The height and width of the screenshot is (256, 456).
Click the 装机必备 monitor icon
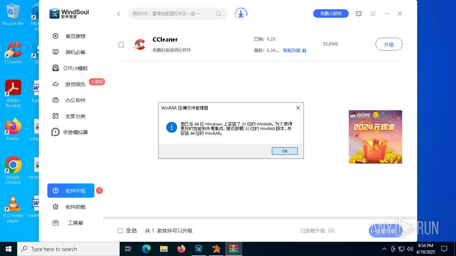tap(56, 52)
